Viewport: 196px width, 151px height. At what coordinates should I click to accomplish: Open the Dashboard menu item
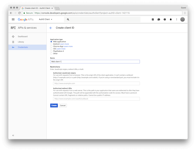coord(27,37)
